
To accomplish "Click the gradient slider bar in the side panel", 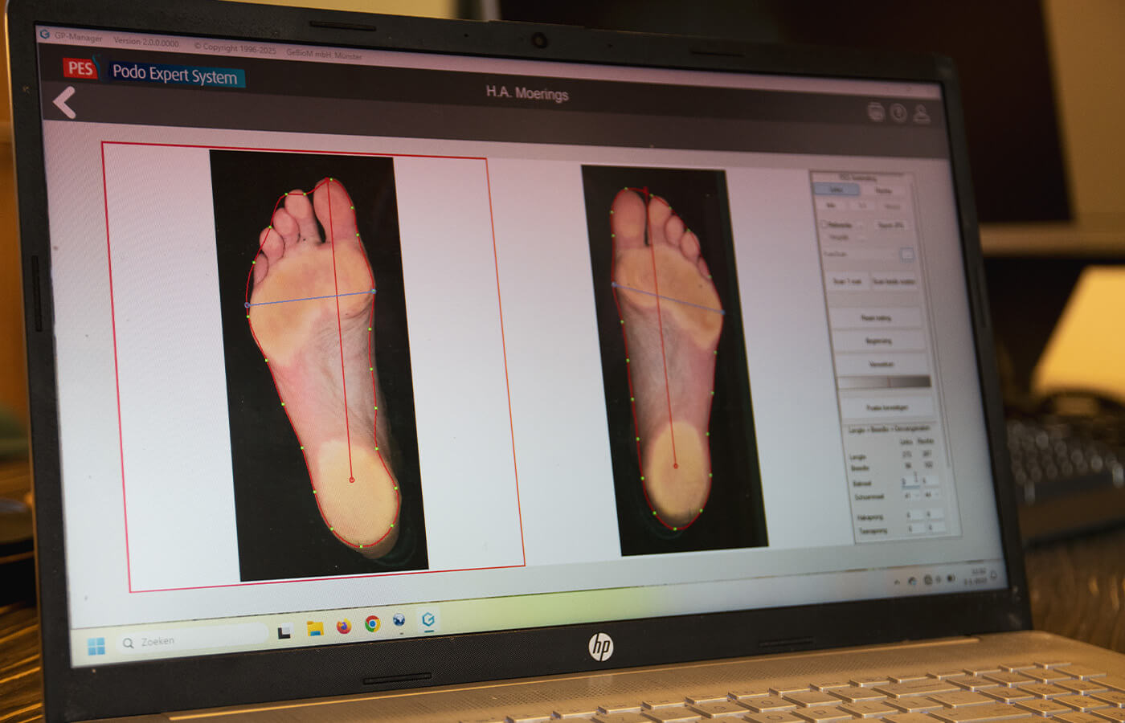I will (x=884, y=382).
